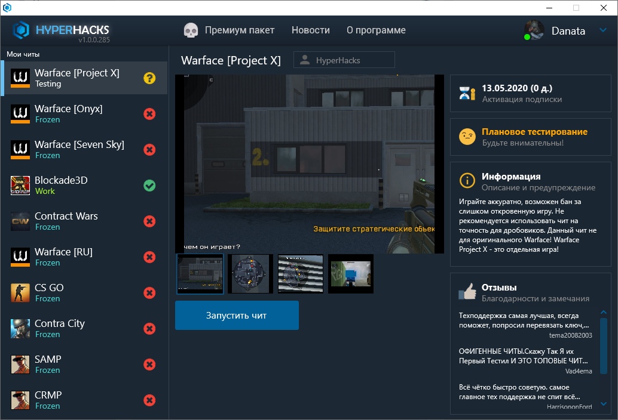Viewport: 618px width, 420px height.
Task: Click red frozen status icon for Warface [Seven Sky]
Action: point(149,149)
